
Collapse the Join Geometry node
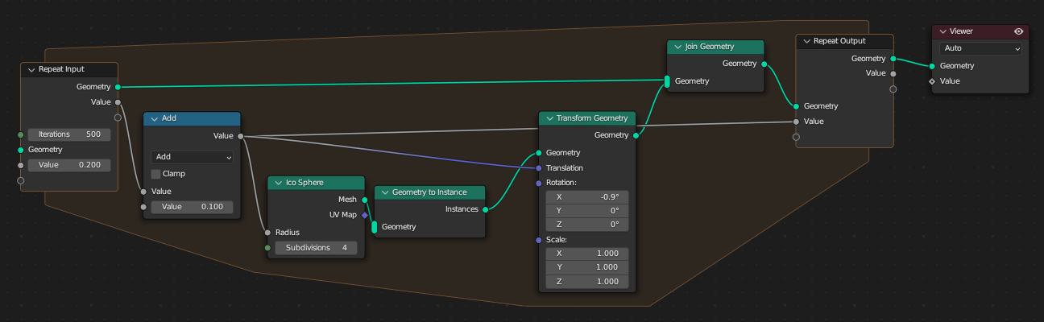tap(677, 47)
